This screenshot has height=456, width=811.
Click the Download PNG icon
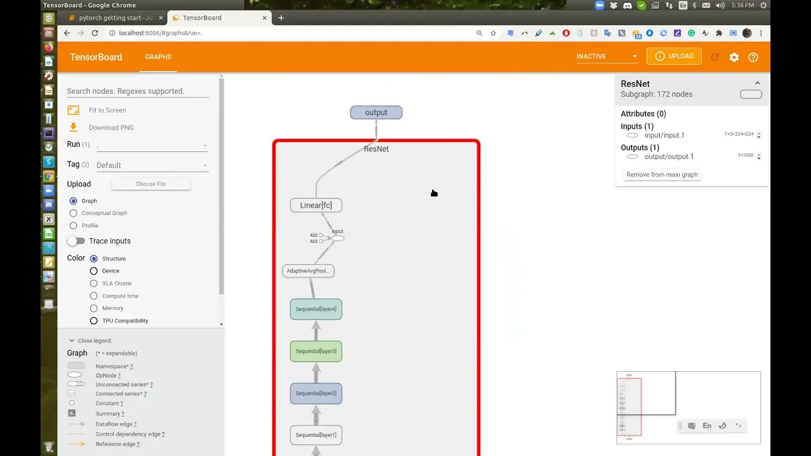coord(73,127)
